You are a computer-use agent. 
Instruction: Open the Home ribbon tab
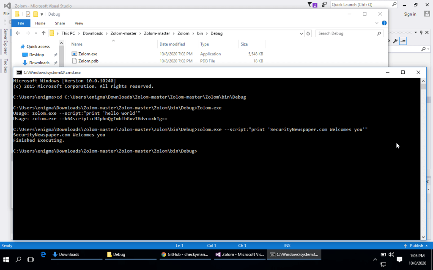pos(40,24)
